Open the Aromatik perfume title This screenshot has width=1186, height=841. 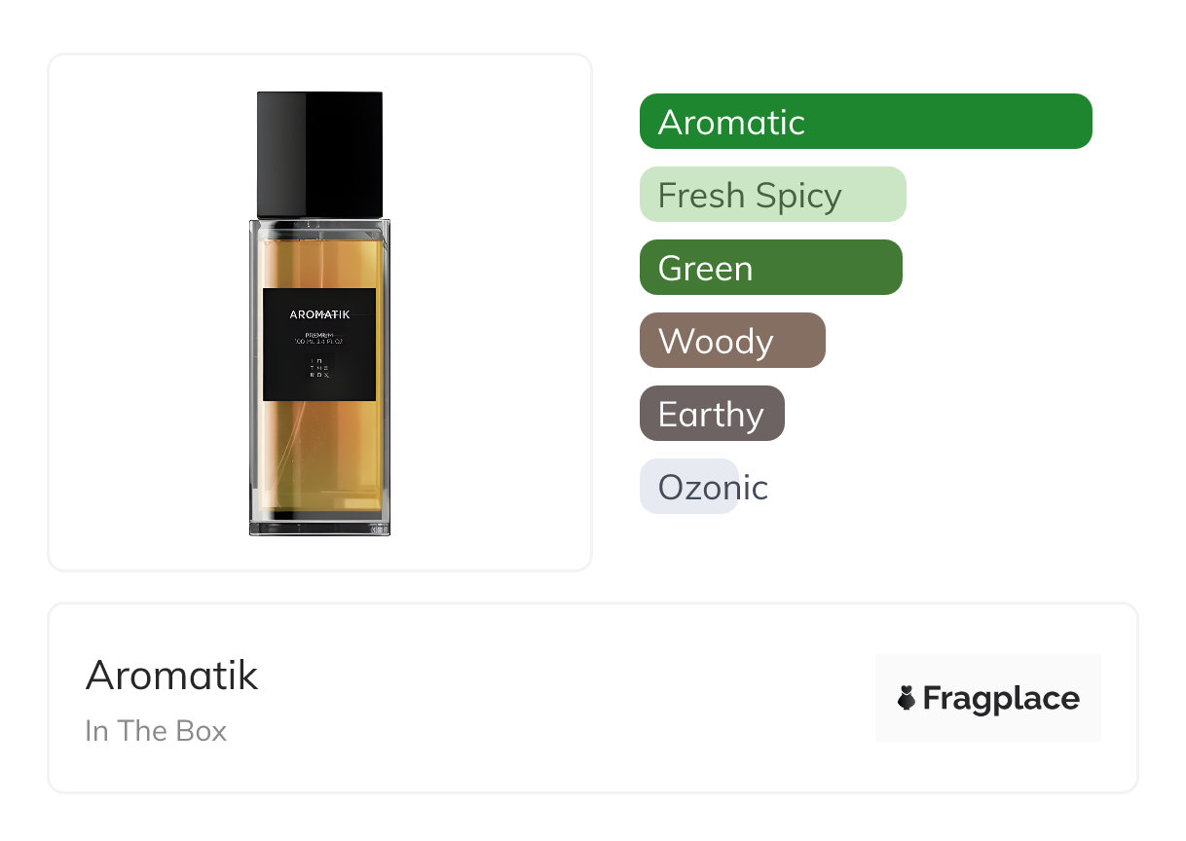(172, 675)
